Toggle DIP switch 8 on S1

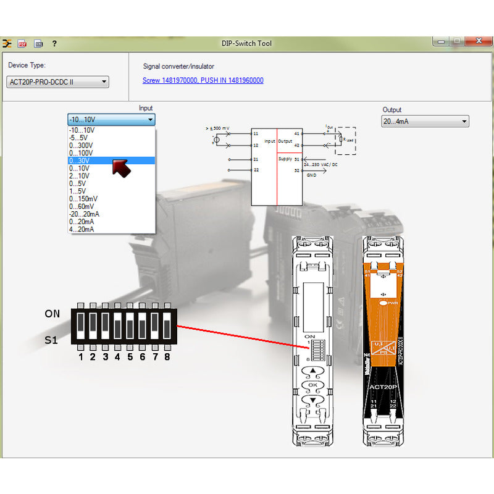coord(167,326)
